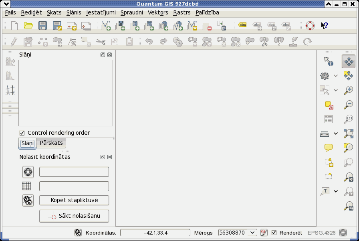Expand the Mērogs scale dropdown arrow
Viewport: 359px width, 241px height.
pyautogui.click(x=252, y=233)
